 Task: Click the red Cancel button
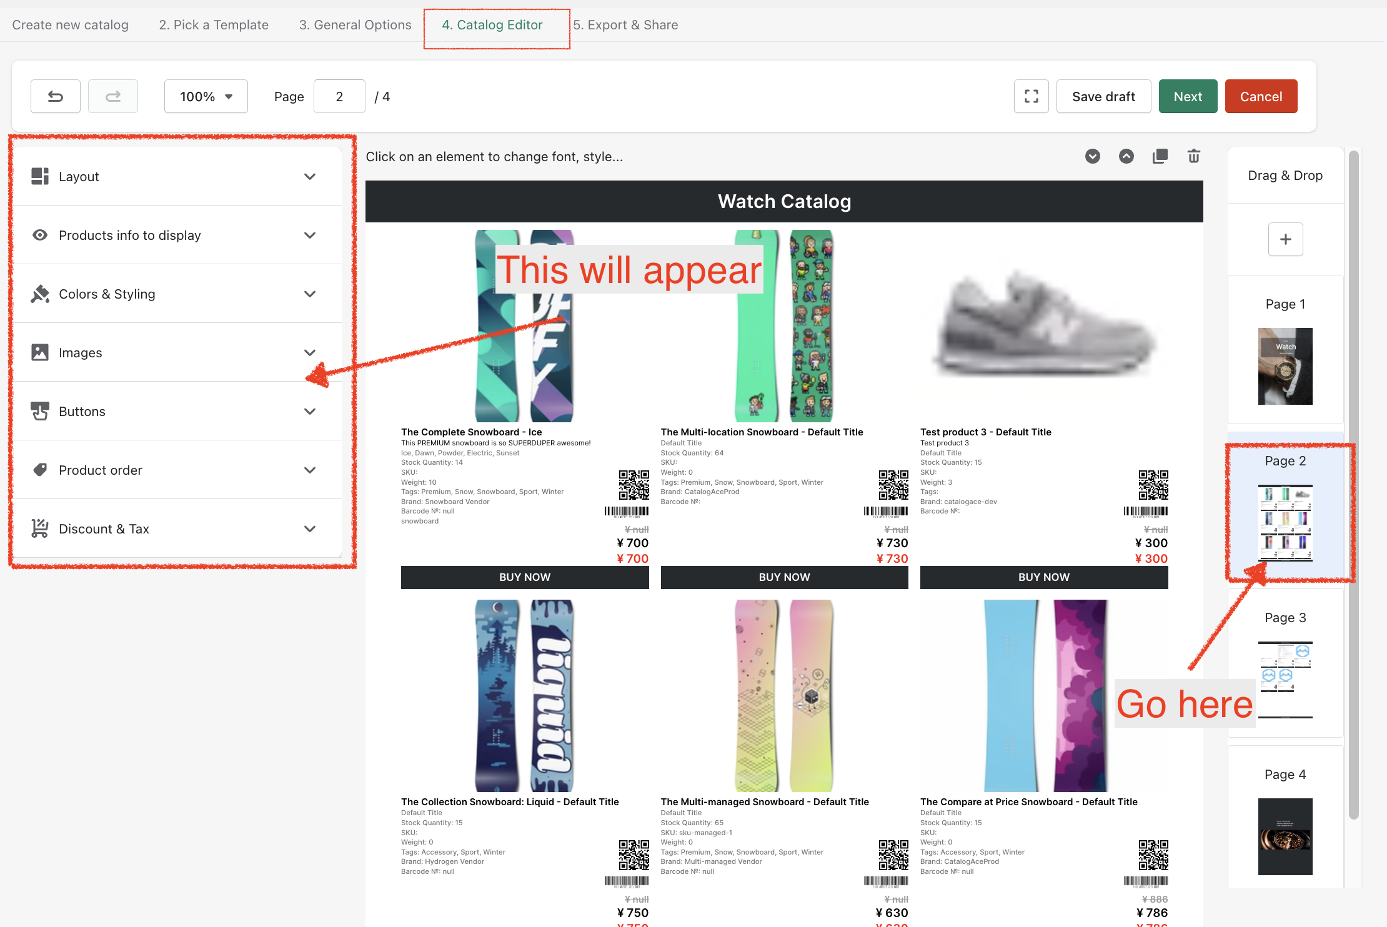1261,96
